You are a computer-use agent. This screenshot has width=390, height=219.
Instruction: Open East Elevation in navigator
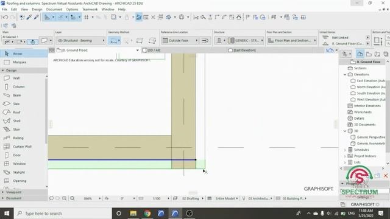coord(368,81)
